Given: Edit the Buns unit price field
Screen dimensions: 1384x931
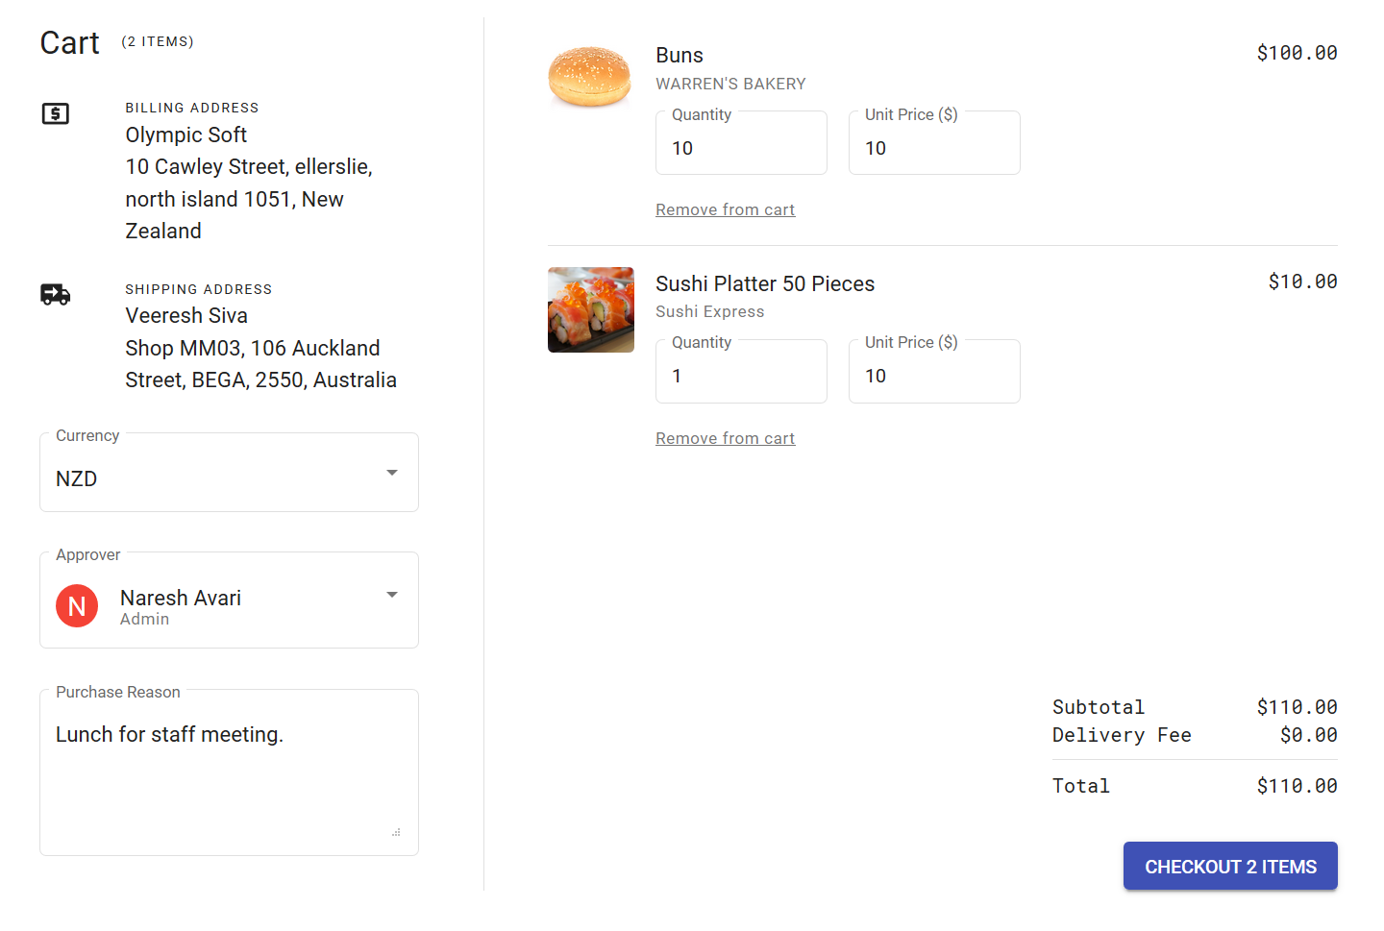Looking at the screenshot, I should pos(933,148).
